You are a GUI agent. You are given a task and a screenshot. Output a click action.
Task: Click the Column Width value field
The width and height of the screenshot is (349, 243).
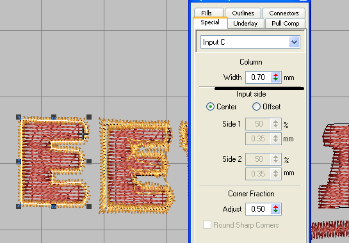(x=258, y=77)
